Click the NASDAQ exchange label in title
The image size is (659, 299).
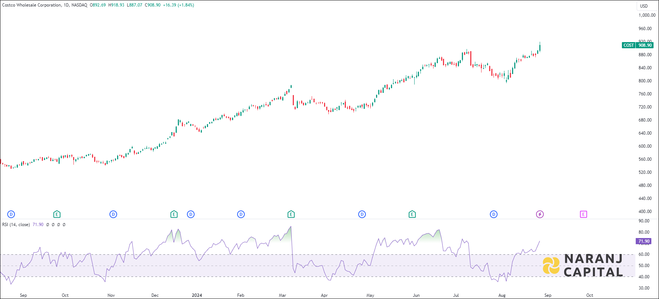(79, 5)
